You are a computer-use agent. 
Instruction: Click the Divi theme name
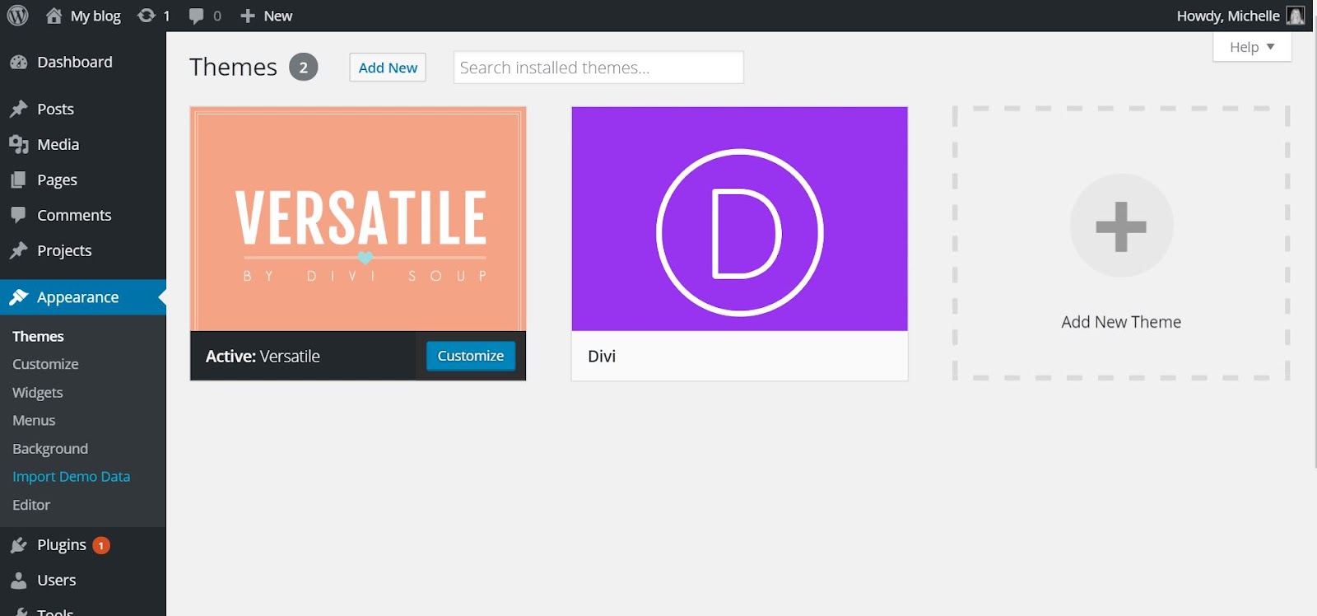click(x=602, y=356)
